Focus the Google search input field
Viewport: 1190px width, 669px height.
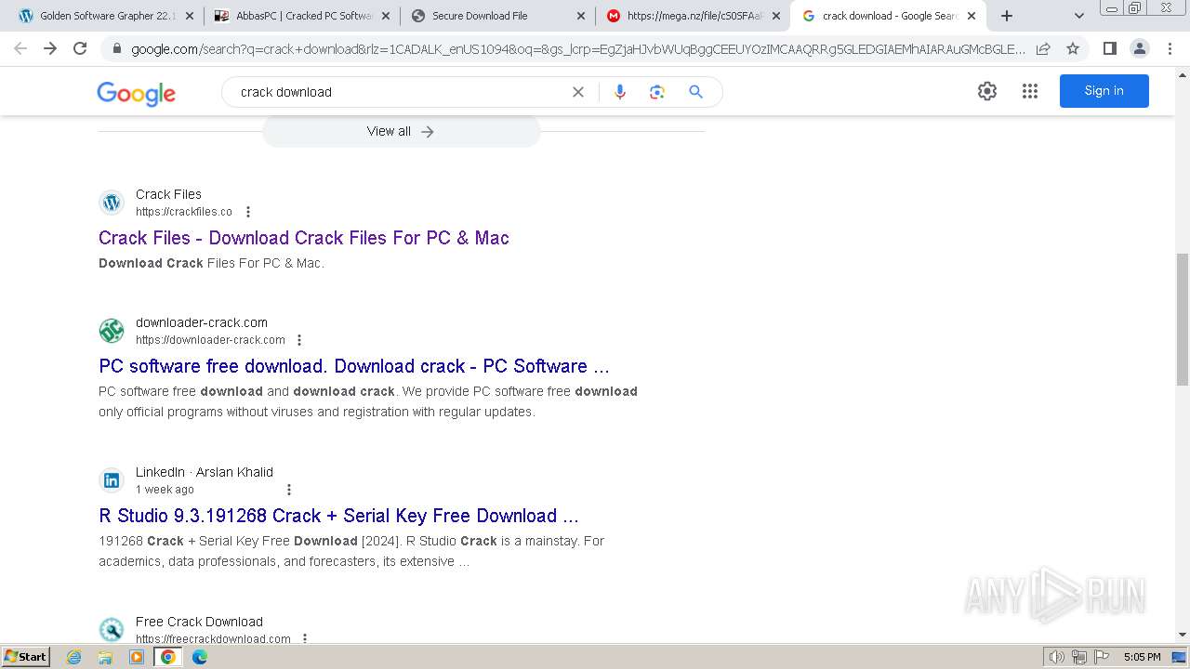tap(400, 92)
